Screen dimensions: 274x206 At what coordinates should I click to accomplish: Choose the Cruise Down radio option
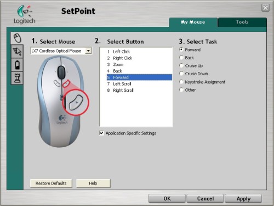click(x=181, y=74)
